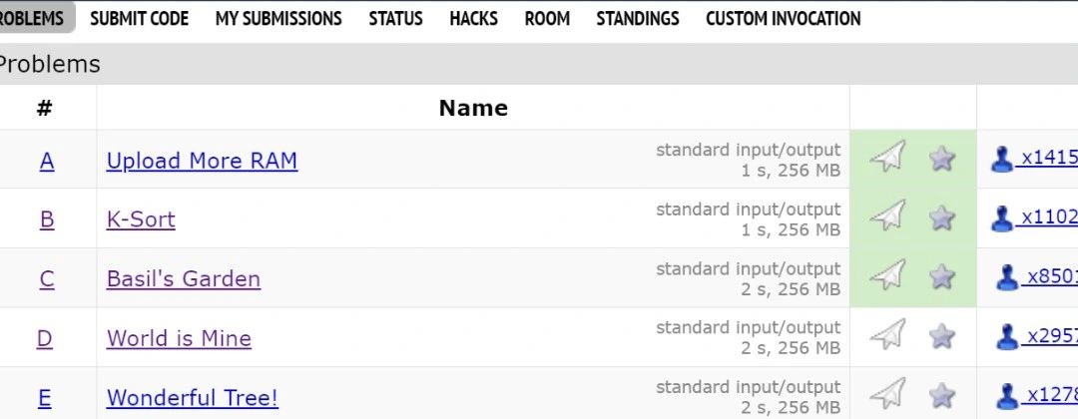Click submit paper-plane icon for K-Sort
This screenshot has height=419, width=1078.
click(x=887, y=215)
